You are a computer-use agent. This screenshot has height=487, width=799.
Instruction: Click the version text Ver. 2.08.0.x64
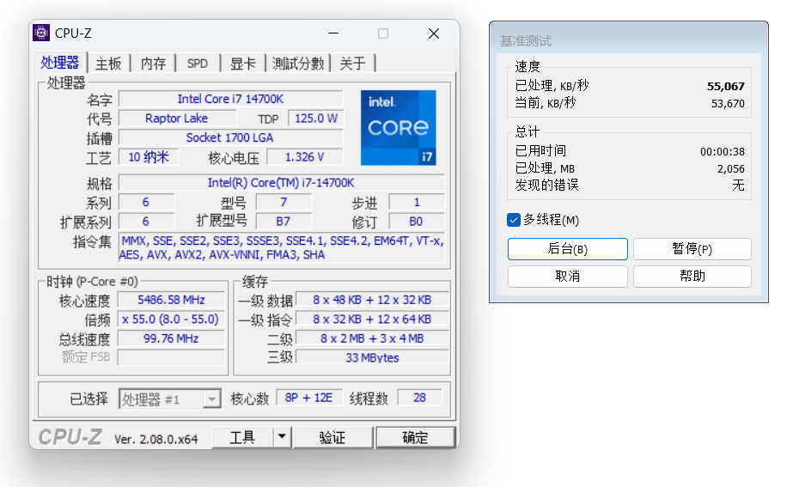point(156,440)
